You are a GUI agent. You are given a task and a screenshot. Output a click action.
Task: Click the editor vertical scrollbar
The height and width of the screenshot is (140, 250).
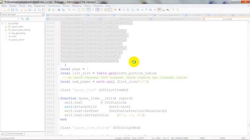[248, 78]
